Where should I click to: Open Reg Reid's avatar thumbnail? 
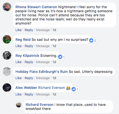[x=7, y=39]
